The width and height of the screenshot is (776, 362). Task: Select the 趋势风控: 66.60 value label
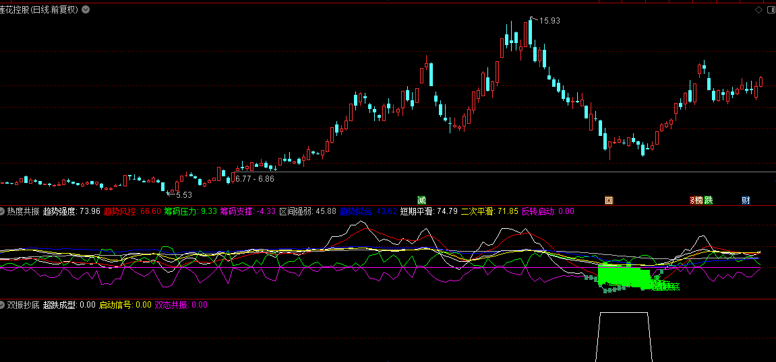click(132, 211)
